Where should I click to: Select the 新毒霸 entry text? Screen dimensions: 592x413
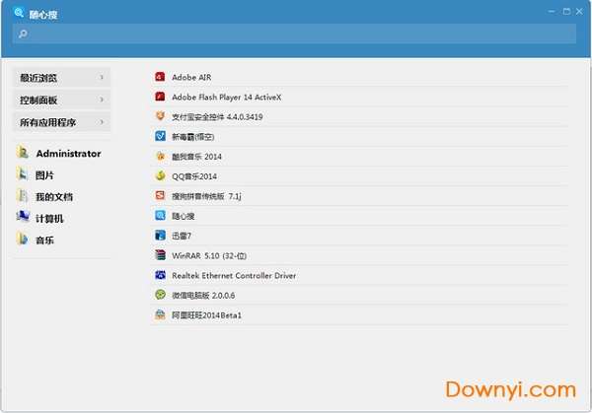(x=193, y=137)
